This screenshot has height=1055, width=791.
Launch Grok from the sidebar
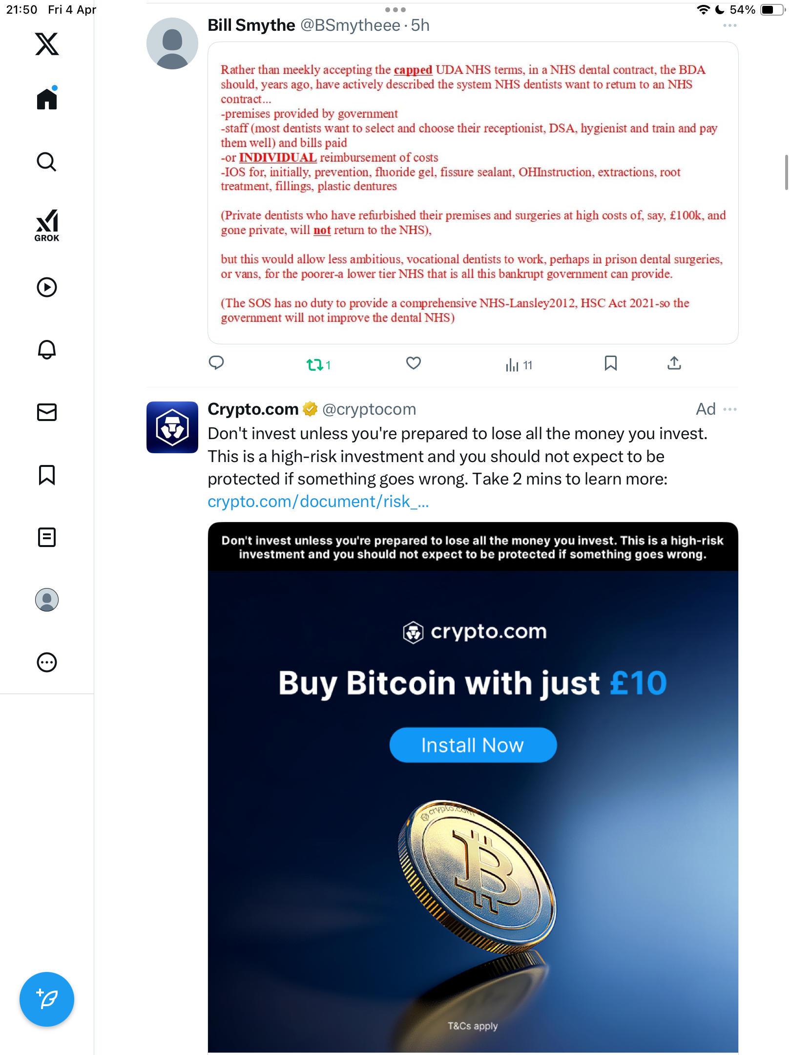pos(47,226)
